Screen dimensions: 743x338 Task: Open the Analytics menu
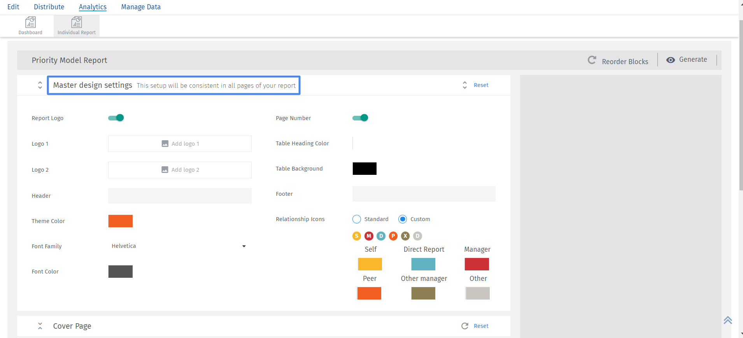tap(93, 7)
